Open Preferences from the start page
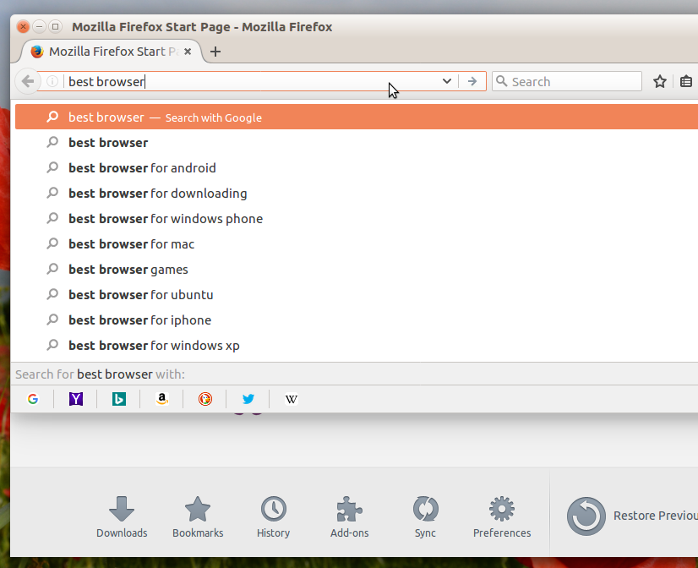This screenshot has height=568, width=698. click(502, 516)
